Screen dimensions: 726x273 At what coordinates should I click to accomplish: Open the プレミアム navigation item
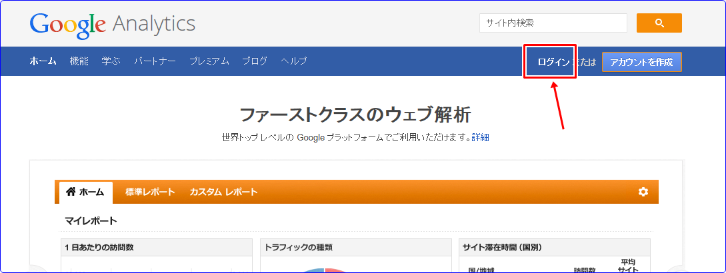[x=209, y=61]
